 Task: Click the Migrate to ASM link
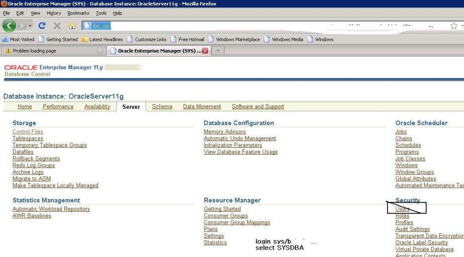pos(32,179)
